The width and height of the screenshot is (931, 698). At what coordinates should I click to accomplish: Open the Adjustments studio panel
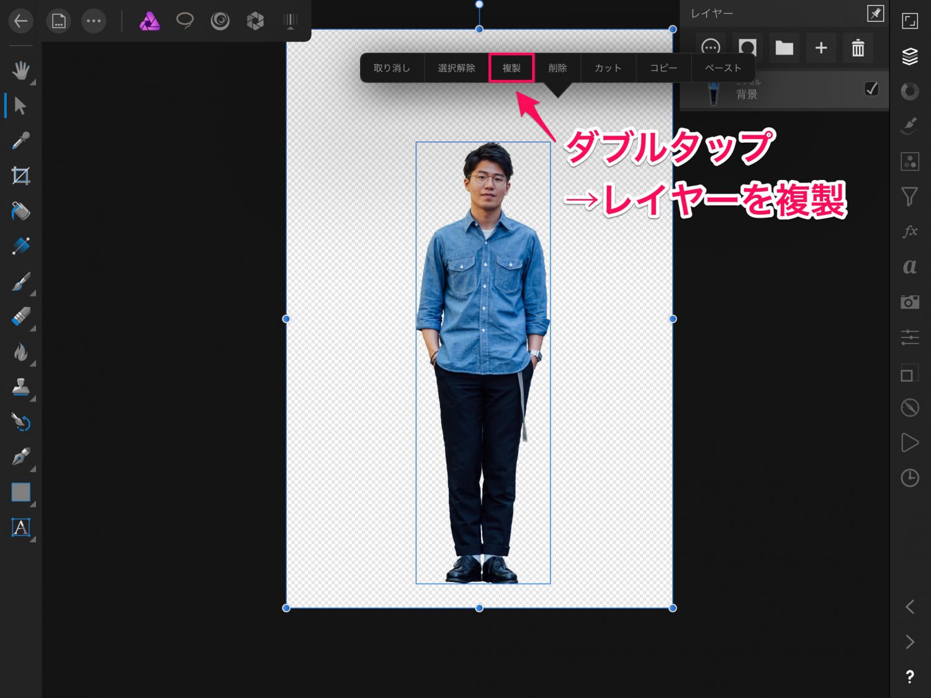coord(909,91)
